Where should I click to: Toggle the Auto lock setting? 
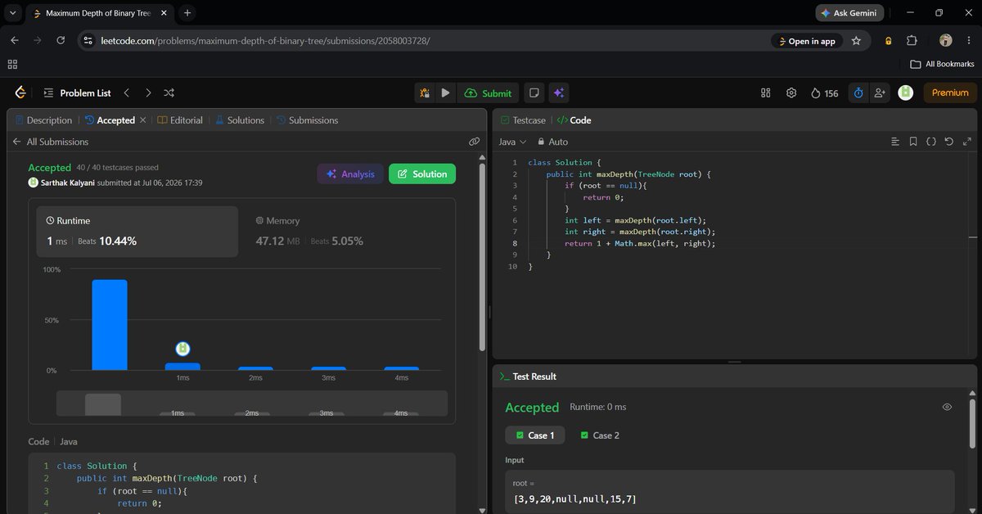552,142
